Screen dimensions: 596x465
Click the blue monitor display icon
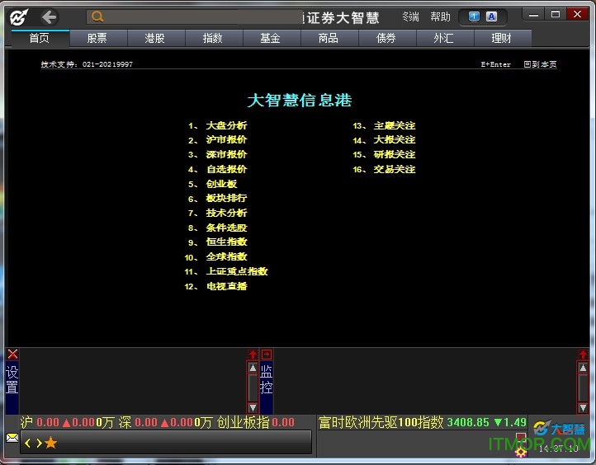click(474, 16)
